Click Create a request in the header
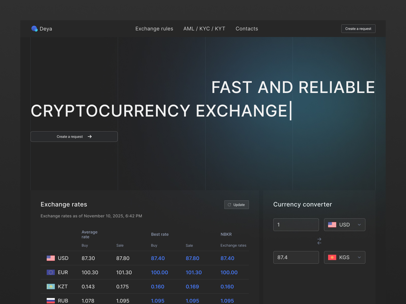The width and height of the screenshot is (406, 304). tap(358, 28)
